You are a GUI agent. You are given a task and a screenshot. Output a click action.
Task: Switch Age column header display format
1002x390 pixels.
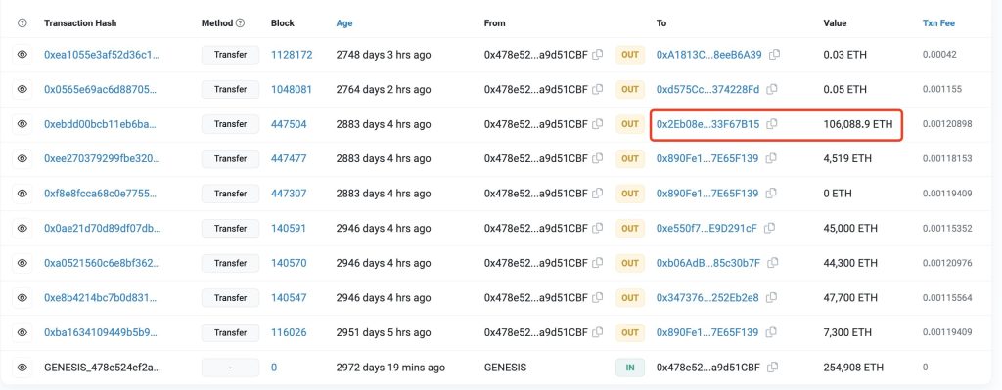tap(343, 23)
